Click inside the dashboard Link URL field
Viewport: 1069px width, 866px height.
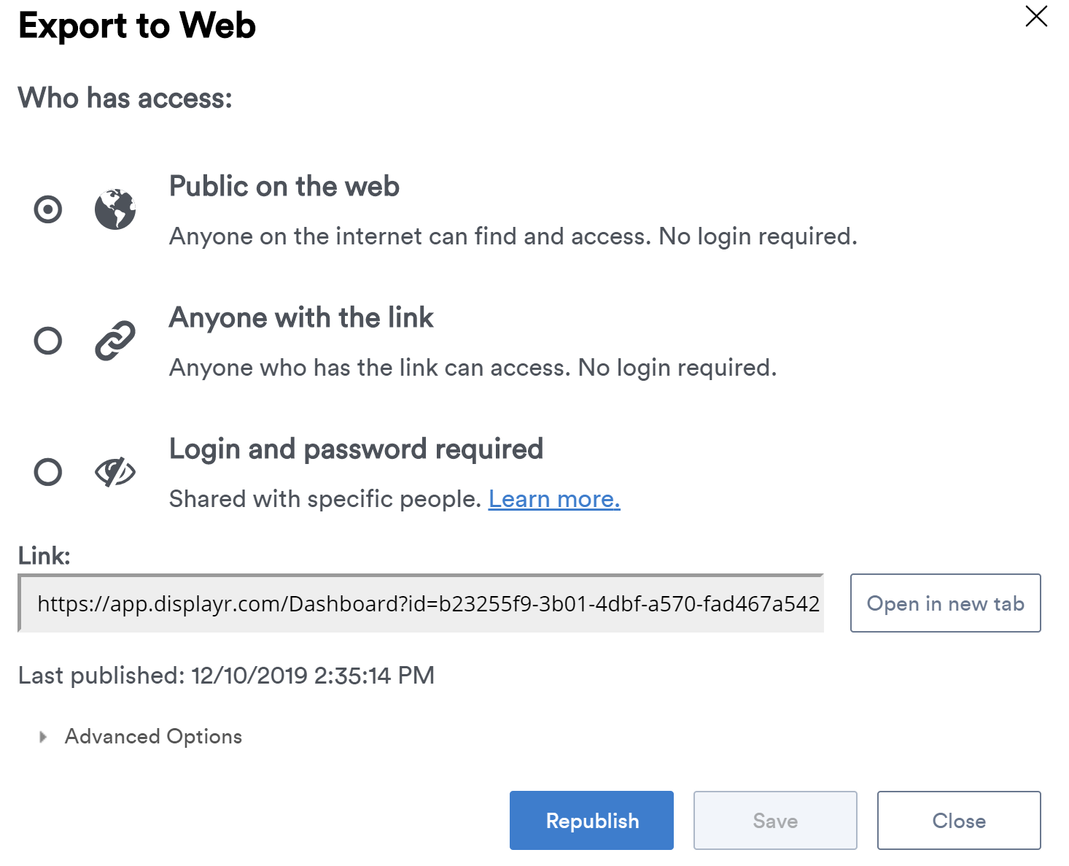coord(421,603)
